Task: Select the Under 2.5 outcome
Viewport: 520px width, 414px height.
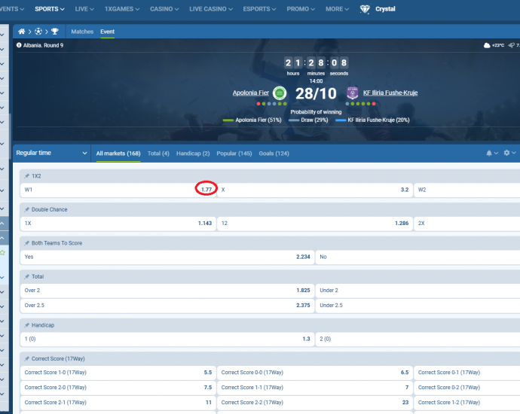Action: [x=418, y=305]
